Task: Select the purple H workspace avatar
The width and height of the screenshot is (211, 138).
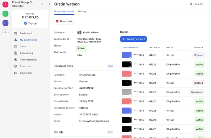Action: point(5,23)
